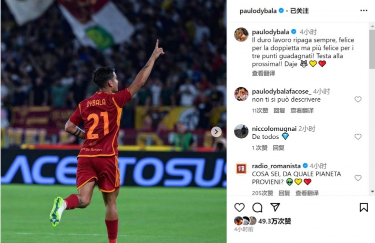Open the comment bubble icon
The width and height of the screenshot is (375, 243).
pos(257,207)
